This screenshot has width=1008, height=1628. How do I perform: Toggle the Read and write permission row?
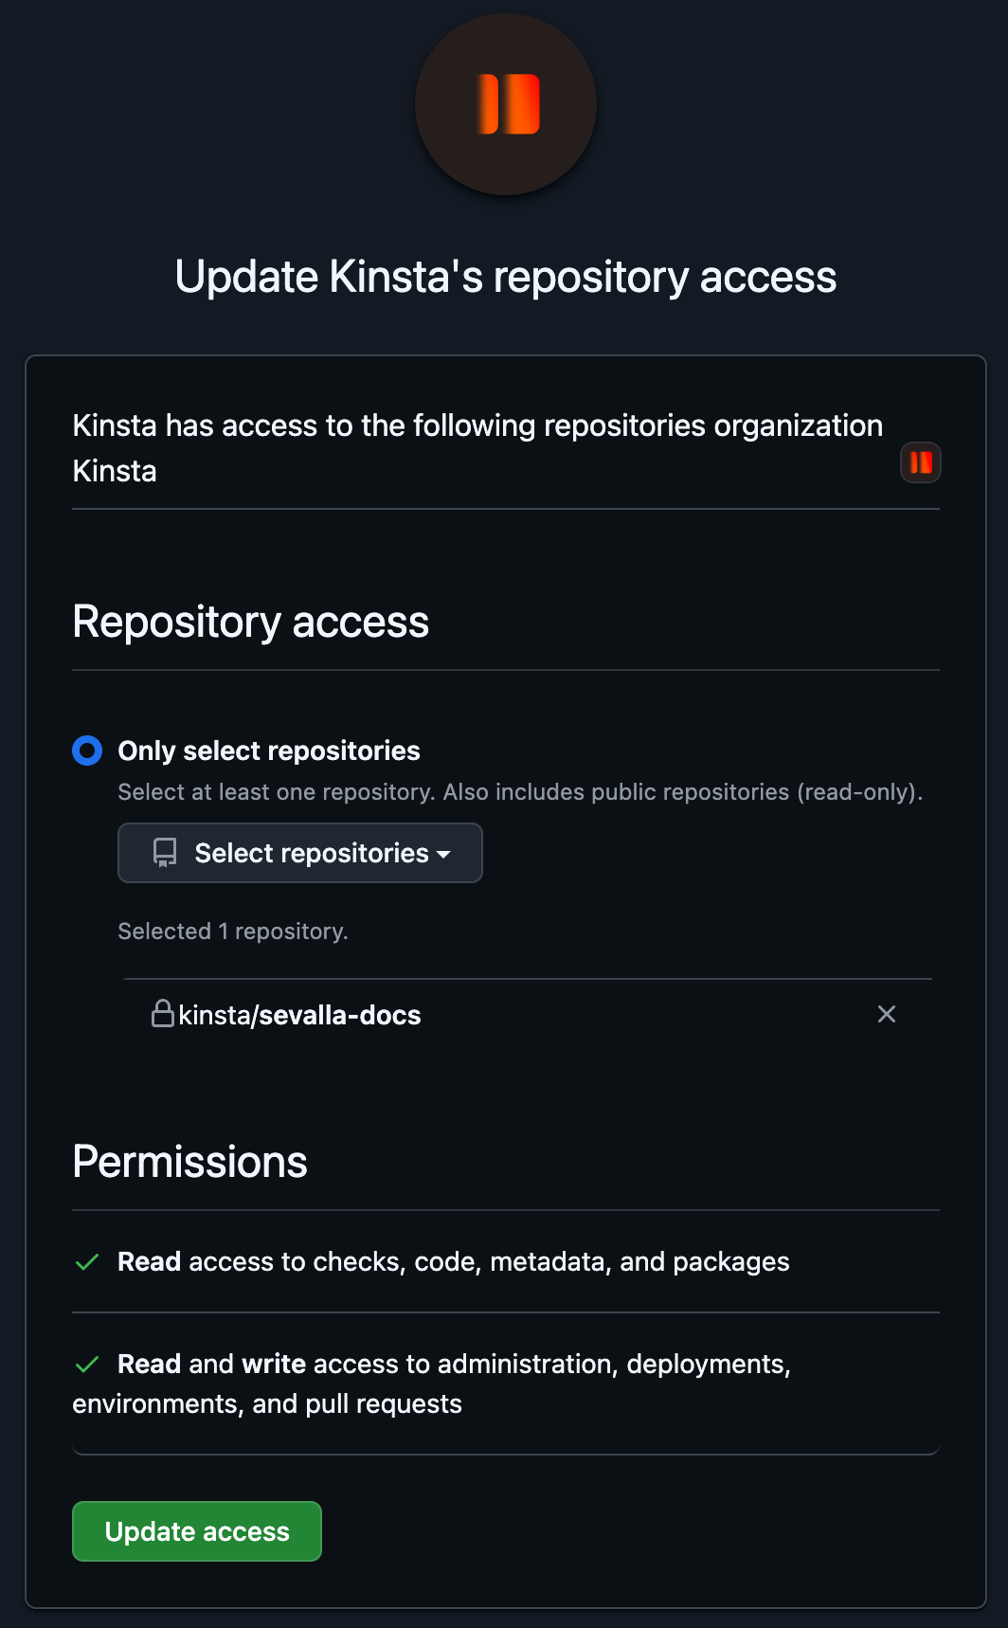click(x=453, y=1364)
